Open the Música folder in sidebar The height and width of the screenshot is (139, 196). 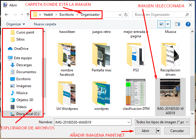tap(22, 93)
